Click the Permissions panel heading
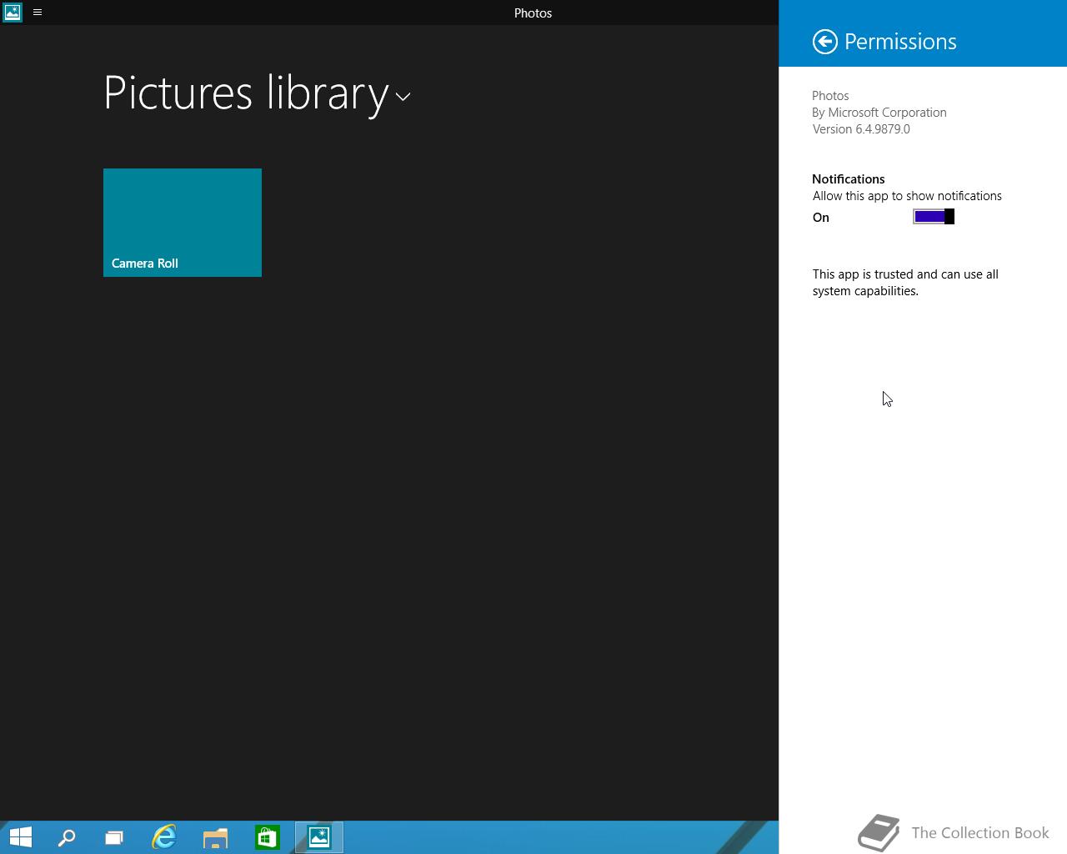 tap(900, 42)
